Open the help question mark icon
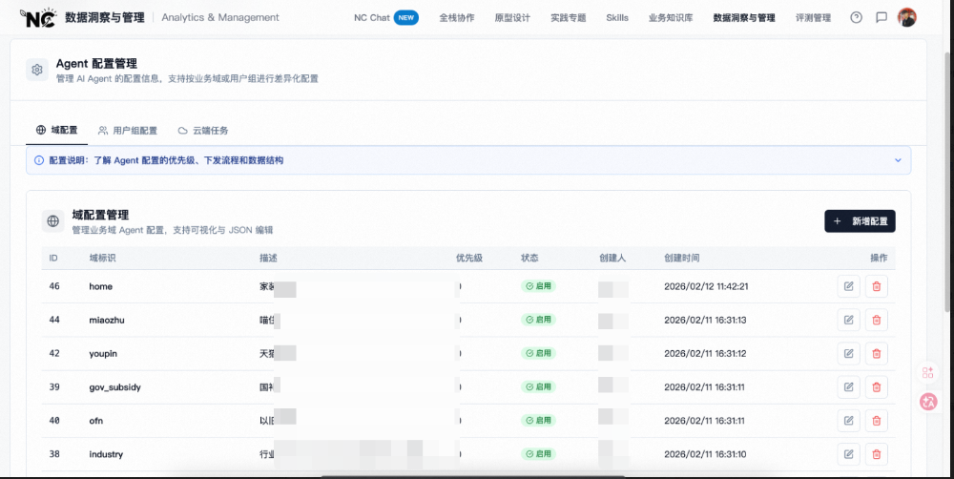 (x=856, y=17)
